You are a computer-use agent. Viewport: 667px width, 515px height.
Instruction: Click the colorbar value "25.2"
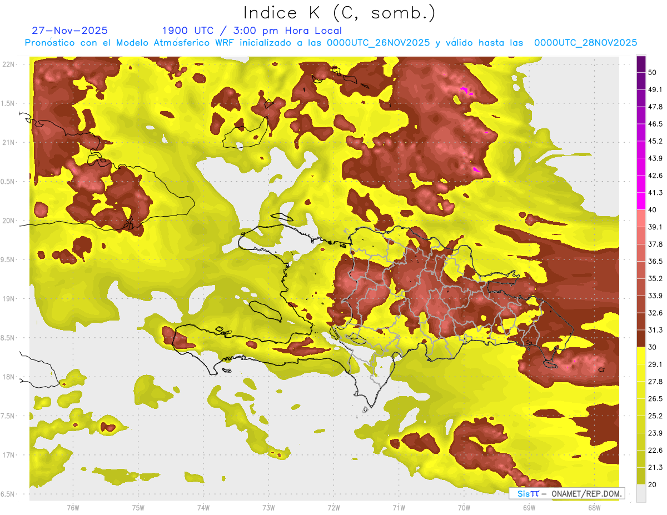(x=655, y=416)
